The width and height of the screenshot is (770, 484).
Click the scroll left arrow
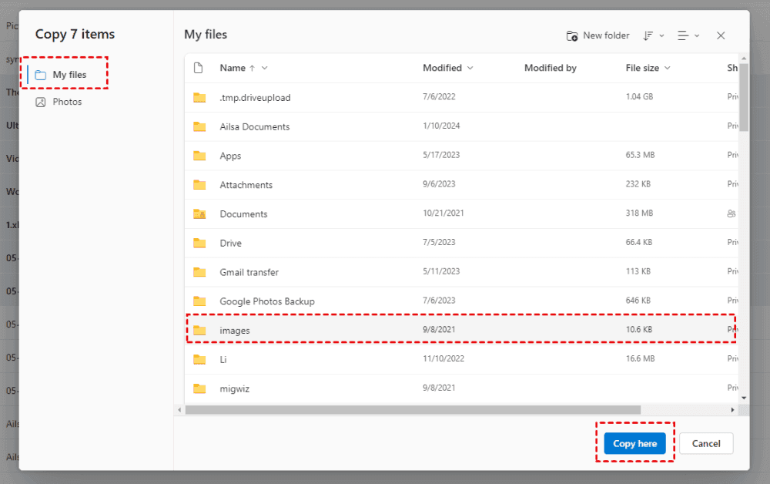[x=179, y=410]
